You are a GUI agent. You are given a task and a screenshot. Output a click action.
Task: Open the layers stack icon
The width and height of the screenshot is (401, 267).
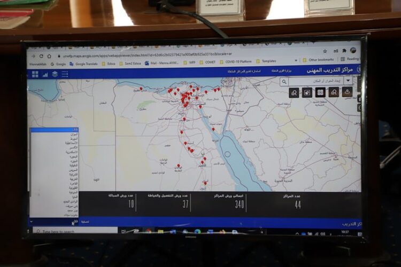(55, 74)
